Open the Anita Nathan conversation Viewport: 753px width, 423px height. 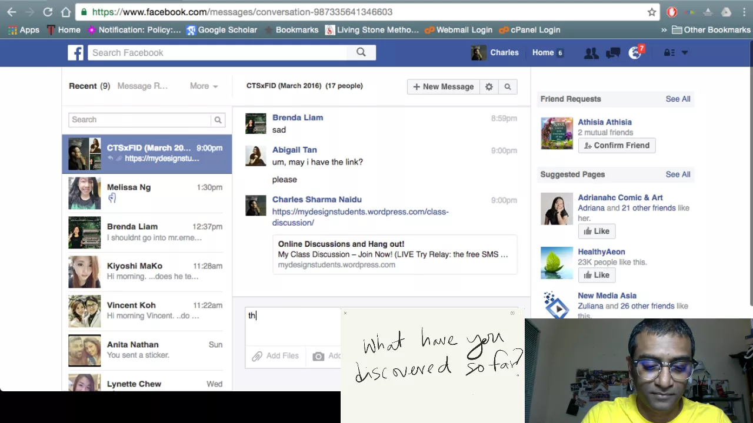147,351
